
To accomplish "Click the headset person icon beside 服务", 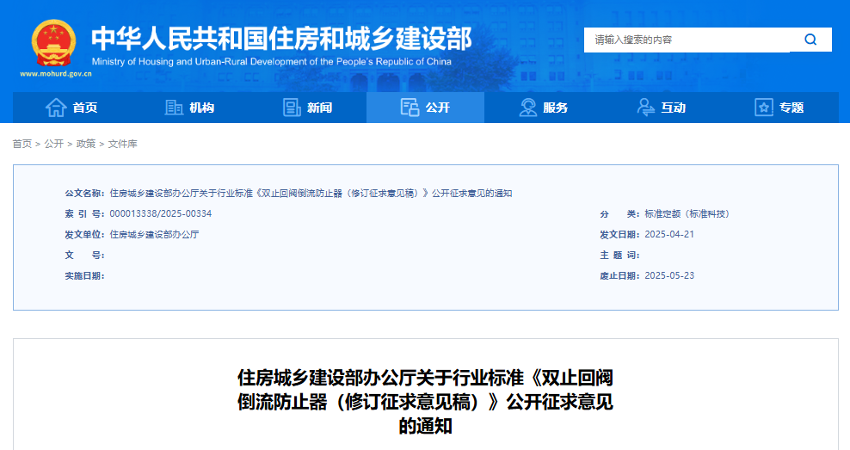I will (527, 108).
